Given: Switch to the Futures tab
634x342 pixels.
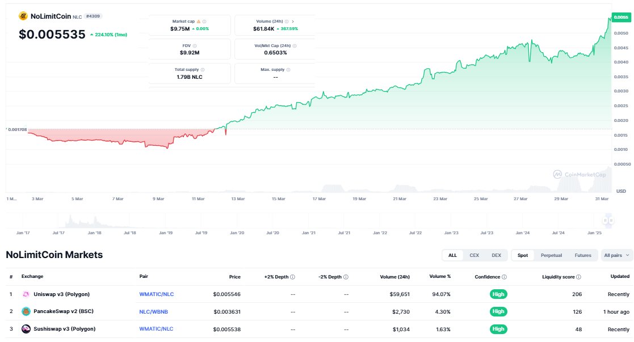Looking at the screenshot, I should tap(583, 255).
